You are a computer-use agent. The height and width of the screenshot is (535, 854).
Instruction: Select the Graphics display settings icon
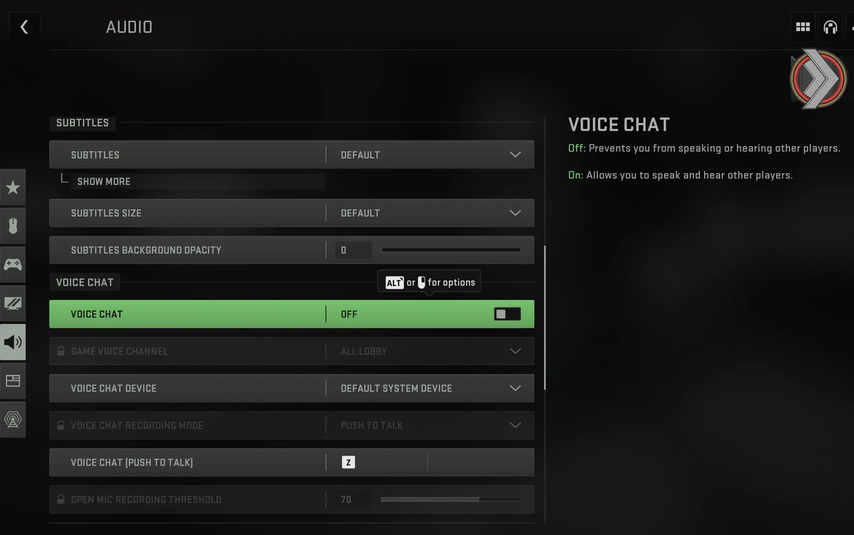[13, 303]
